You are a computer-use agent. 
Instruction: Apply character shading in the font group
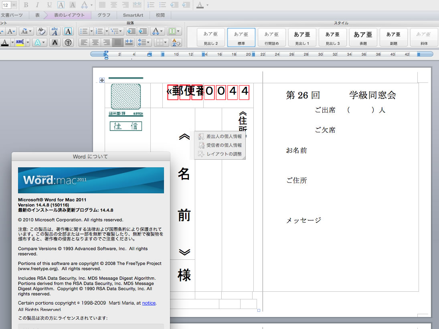coord(55,42)
